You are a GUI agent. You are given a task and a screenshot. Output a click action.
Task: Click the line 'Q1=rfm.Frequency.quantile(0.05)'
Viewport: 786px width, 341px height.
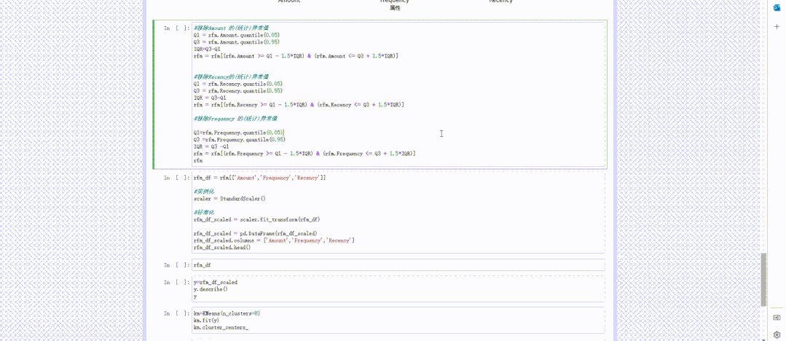click(x=238, y=133)
